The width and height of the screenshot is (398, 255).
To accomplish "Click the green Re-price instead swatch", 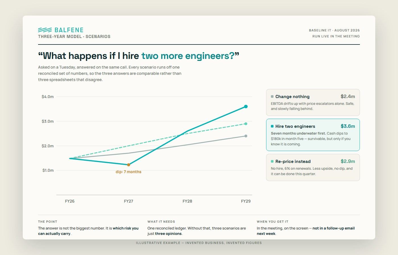I will pyautogui.click(x=272, y=161).
